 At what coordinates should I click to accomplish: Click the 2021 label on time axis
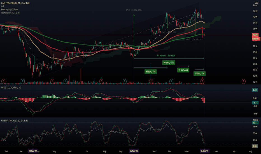(187, 151)
